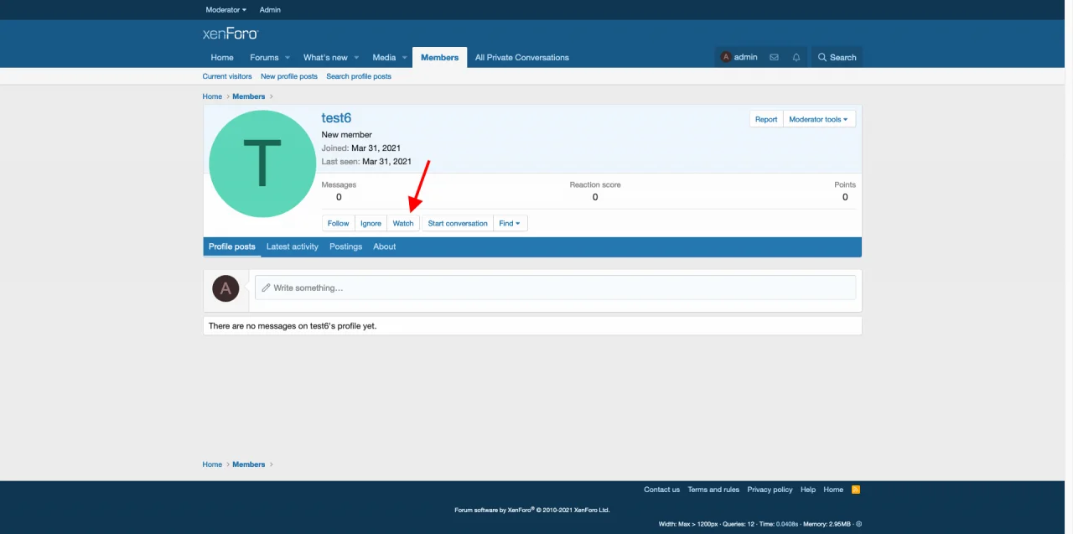The image size is (1073, 534).
Task: Open the New profile posts link
Action: 289,76
